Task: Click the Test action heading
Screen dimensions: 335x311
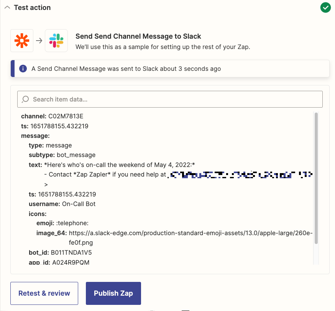Action: pos(32,8)
